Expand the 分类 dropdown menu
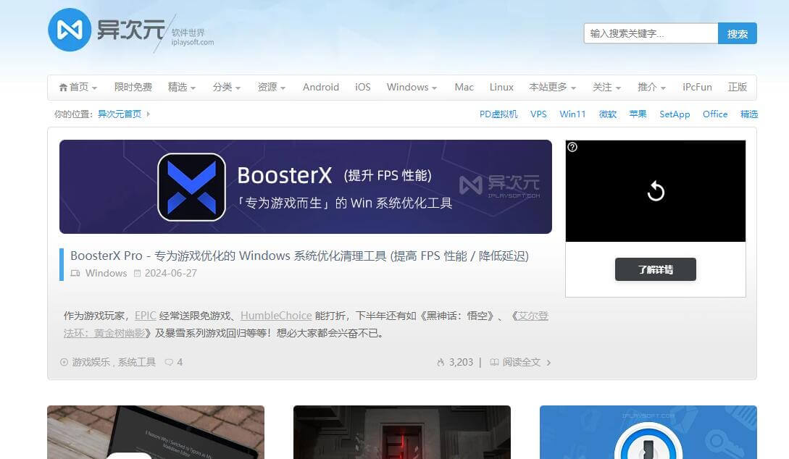 [x=227, y=87]
